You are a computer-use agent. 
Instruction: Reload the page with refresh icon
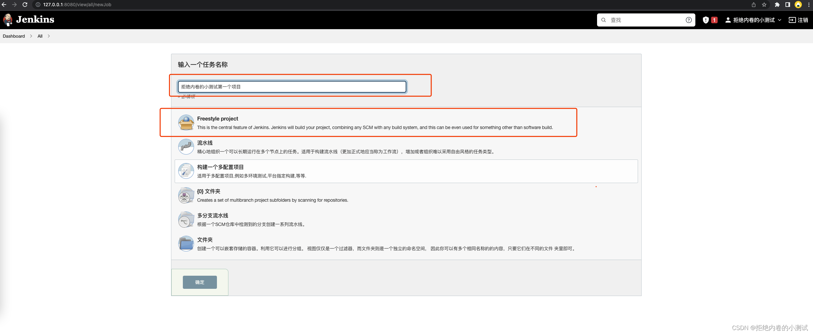25,5
